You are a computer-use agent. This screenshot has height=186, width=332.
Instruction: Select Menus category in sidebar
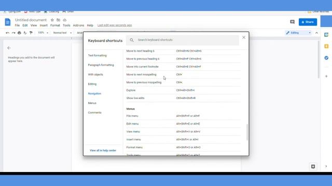tap(92, 103)
